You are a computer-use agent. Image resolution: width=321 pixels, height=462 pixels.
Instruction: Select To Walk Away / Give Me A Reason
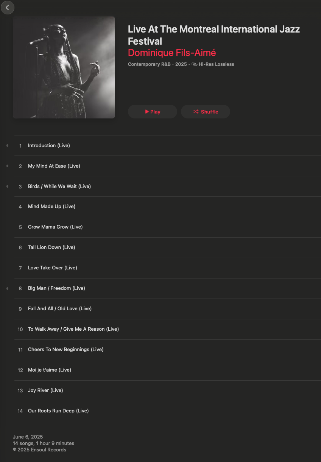tap(167, 329)
